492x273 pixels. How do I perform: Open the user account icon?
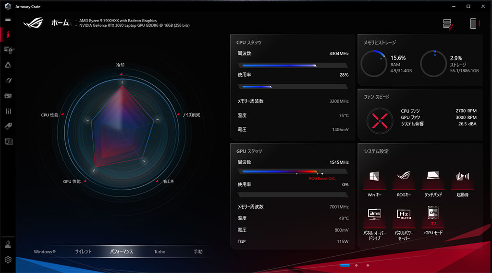pos(8,245)
